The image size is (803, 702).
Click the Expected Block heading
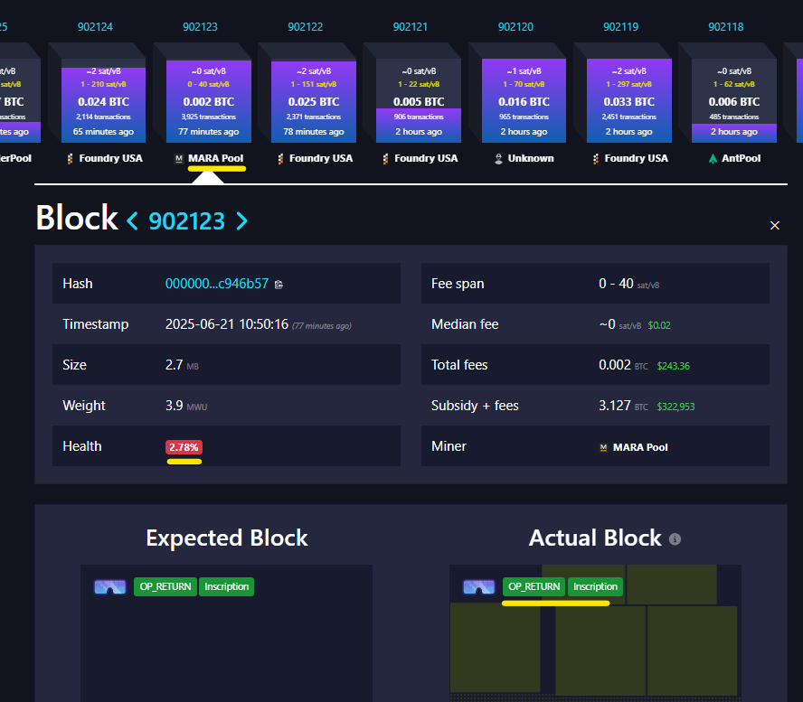point(227,538)
